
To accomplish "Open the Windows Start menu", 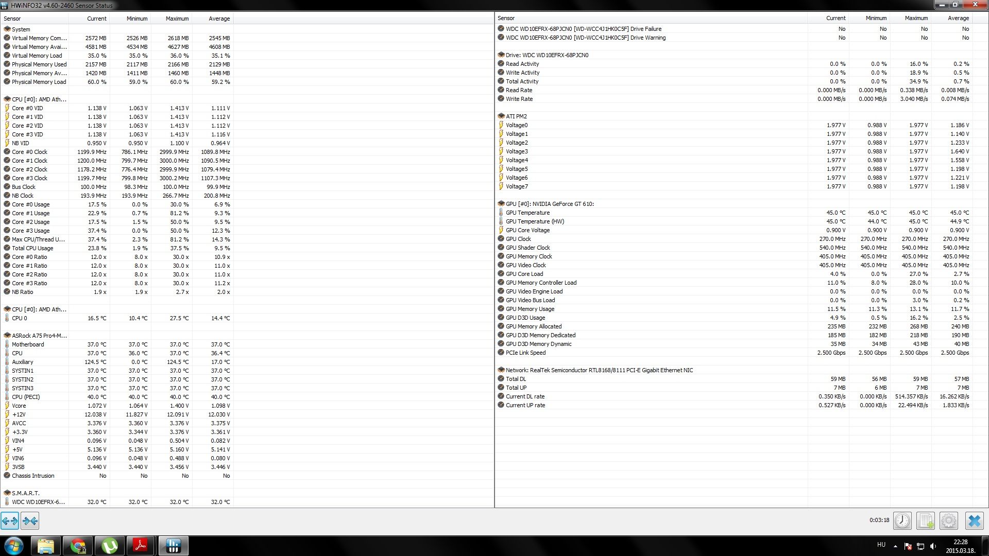I will click(14, 546).
